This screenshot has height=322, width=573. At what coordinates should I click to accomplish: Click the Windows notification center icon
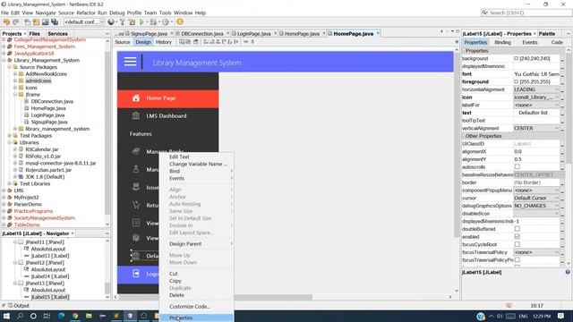(561, 316)
